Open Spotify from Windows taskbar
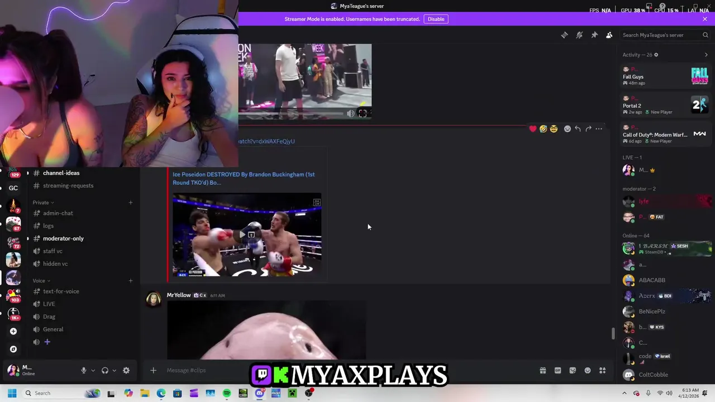 (x=227, y=393)
